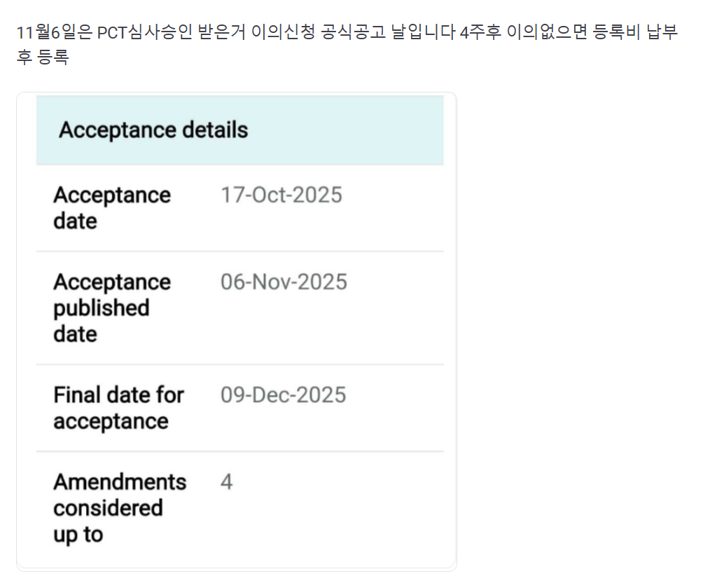Select the 17-Oct-2025 date value
The width and height of the screenshot is (710, 583).
281,195
